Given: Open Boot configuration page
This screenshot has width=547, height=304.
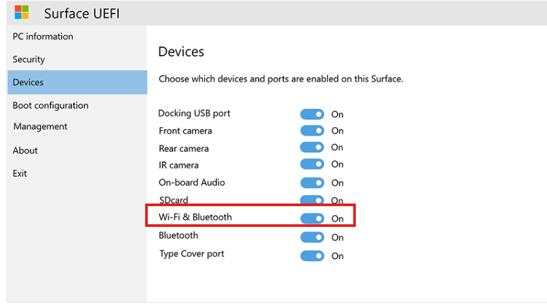Looking at the screenshot, I should click(x=51, y=105).
